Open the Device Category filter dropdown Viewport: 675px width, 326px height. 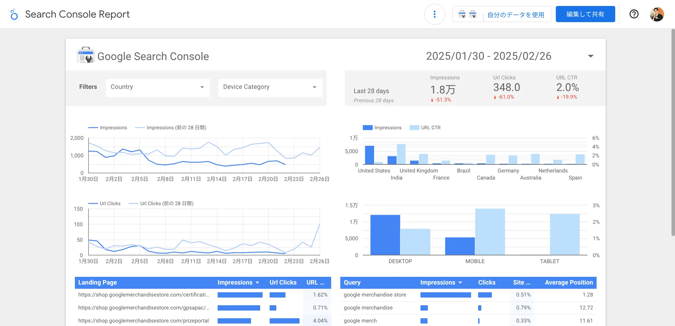(x=270, y=87)
